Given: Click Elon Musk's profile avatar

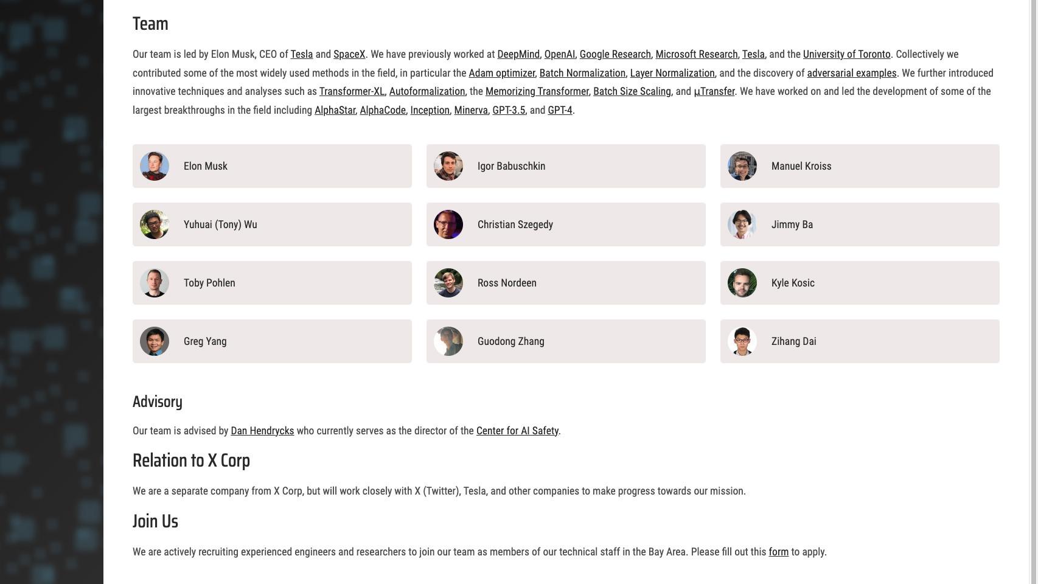Looking at the screenshot, I should 155,166.
